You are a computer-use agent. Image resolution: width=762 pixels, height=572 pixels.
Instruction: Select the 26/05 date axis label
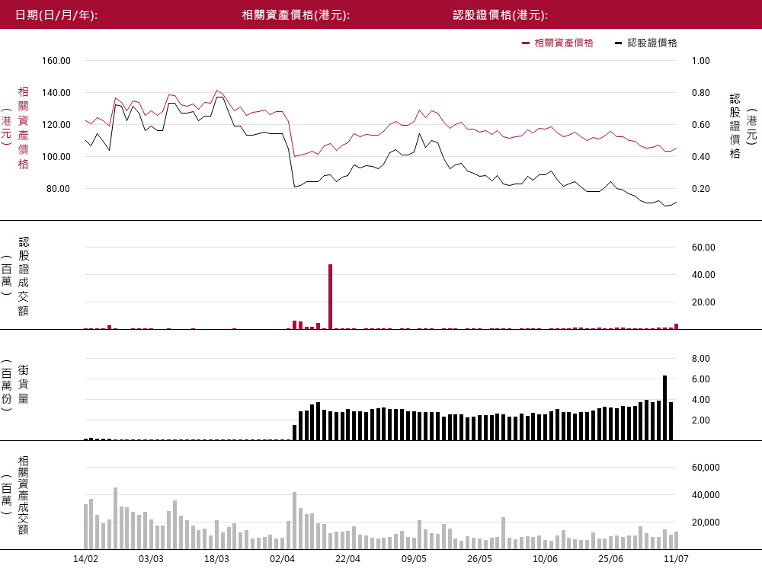pos(479,559)
